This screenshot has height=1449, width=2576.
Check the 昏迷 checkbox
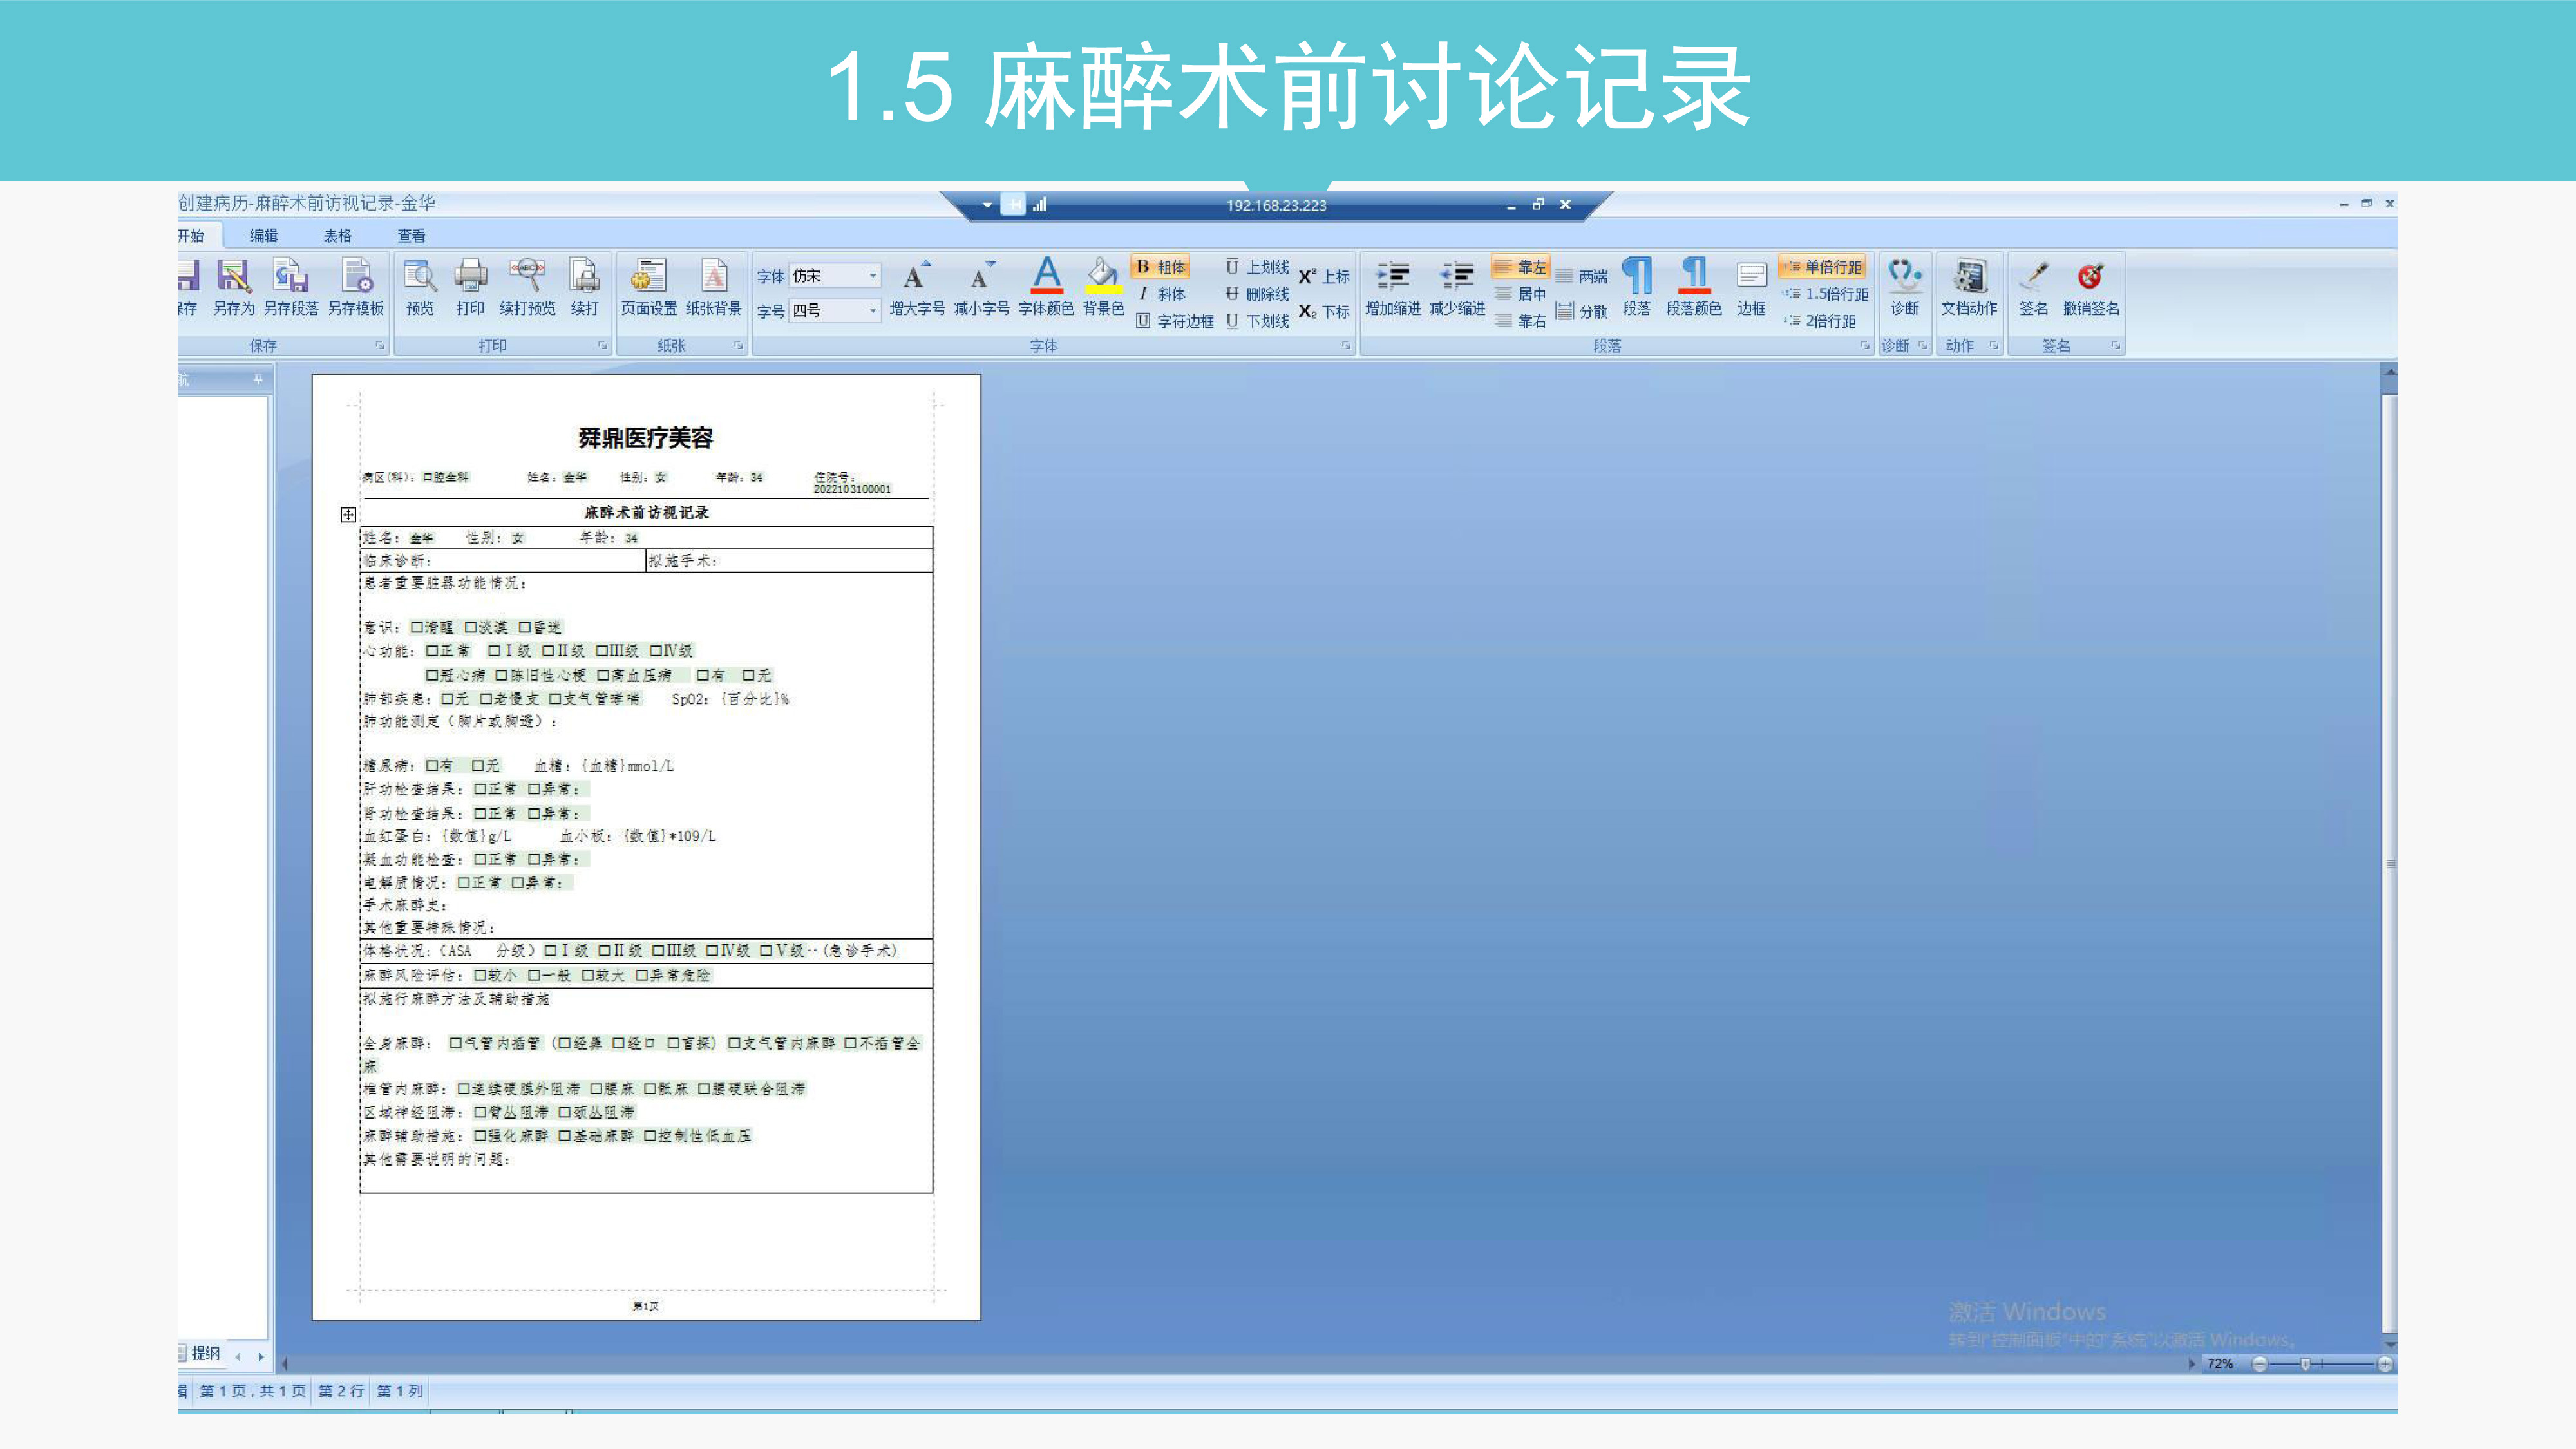click(525, 628)
